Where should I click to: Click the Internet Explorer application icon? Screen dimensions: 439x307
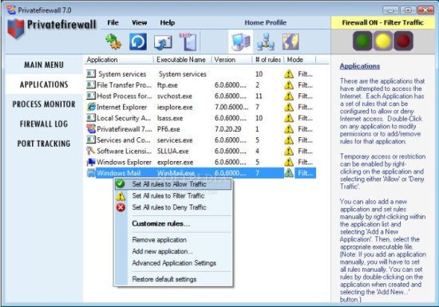coord(91,107)
